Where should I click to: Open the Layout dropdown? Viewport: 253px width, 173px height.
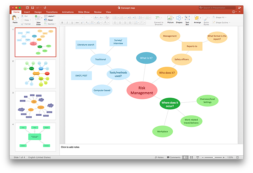(50, 16)
